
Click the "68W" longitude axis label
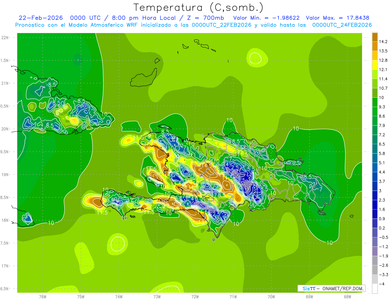pos(347,296)
